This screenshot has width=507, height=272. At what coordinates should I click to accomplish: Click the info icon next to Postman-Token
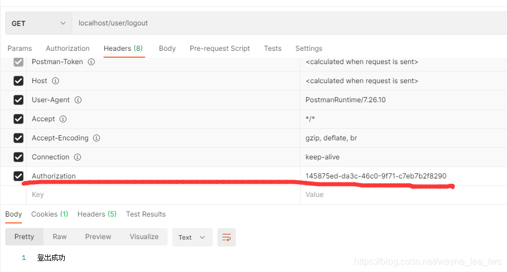tap(91, 62)
